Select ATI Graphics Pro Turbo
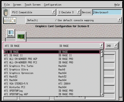Image resolution: width=124 pixels, height=102 pixels. click(52, 66)
